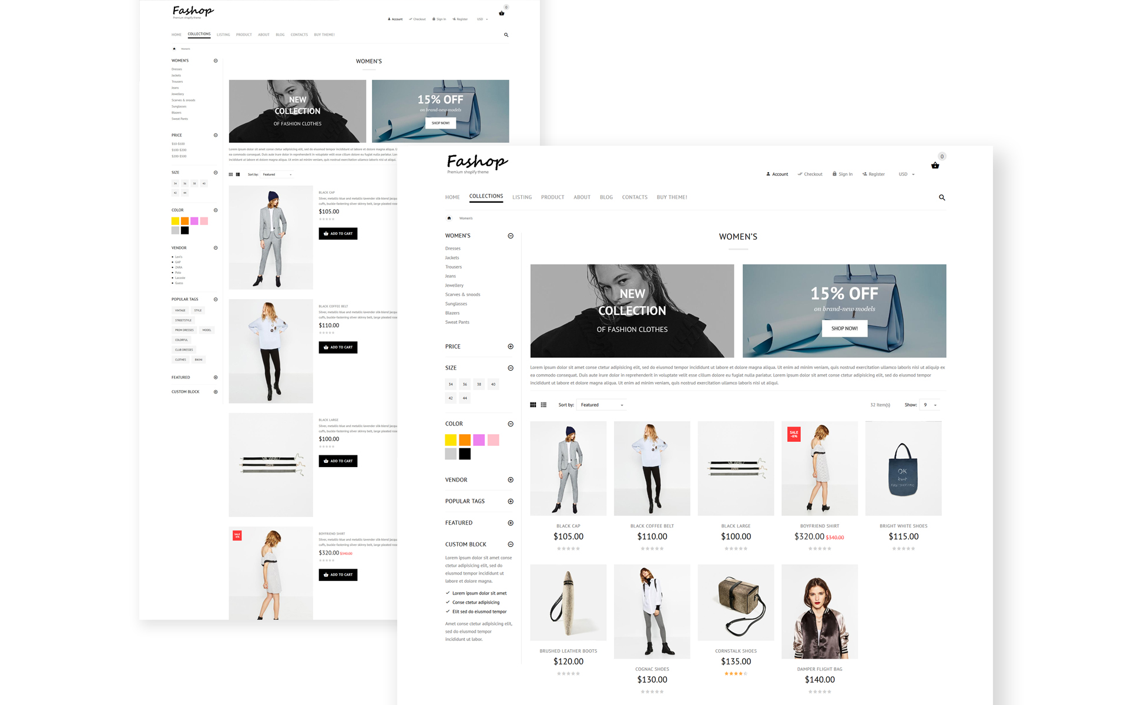Expand POPULAR TAGS in front window

(510, 501)
